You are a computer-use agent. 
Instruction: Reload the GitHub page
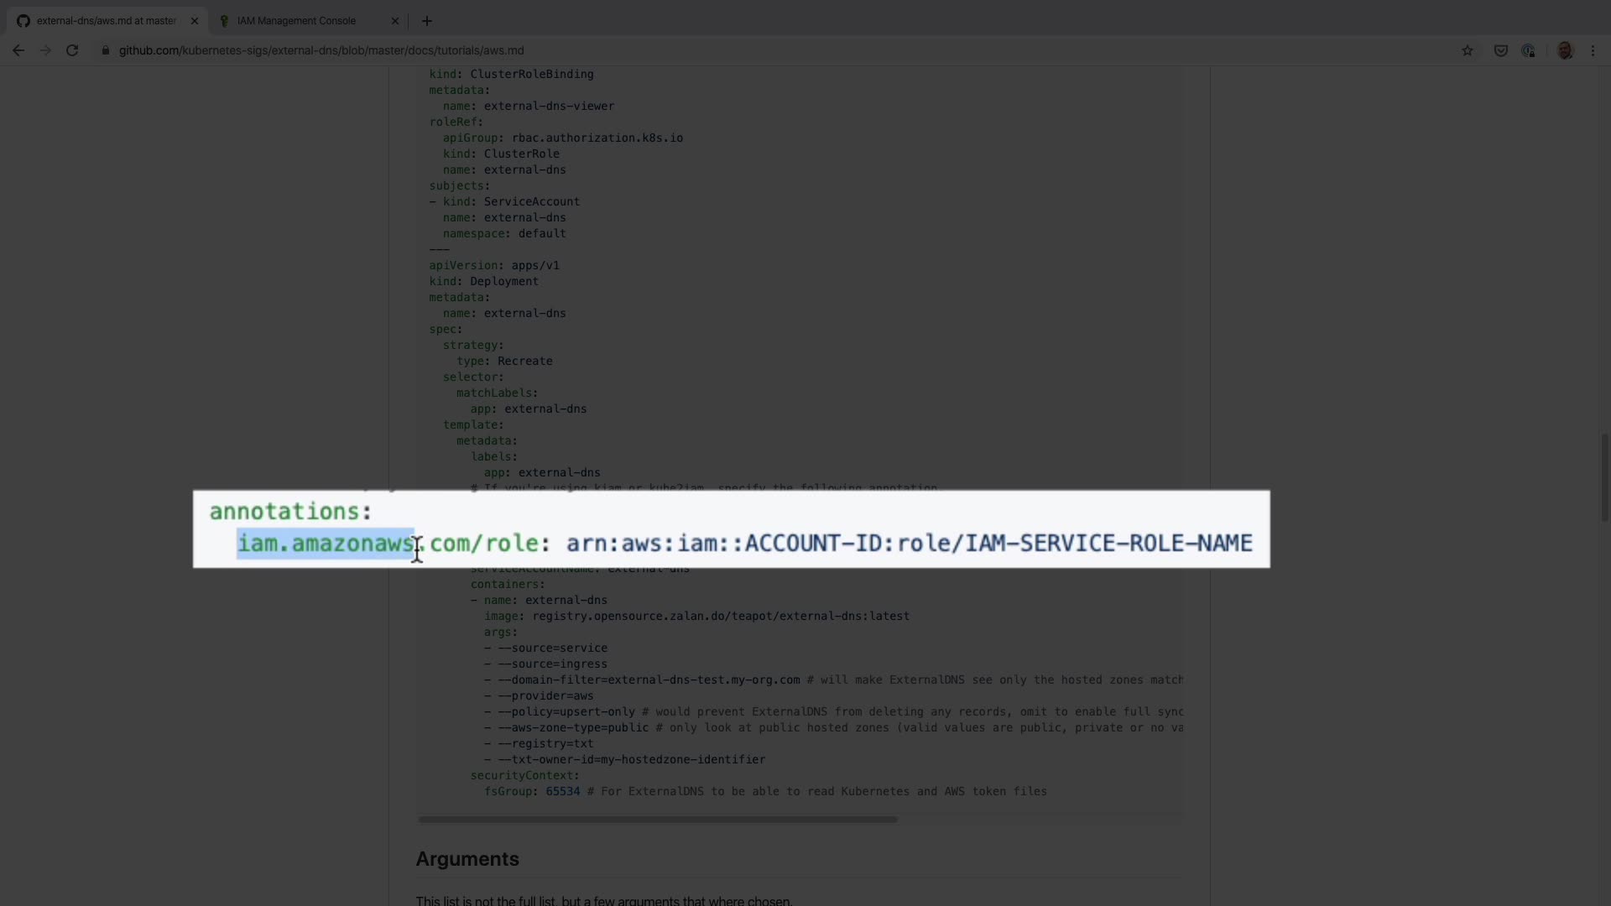(x=72, y=50)
